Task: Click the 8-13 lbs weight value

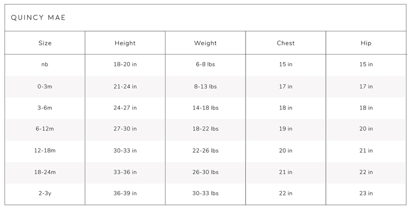Action: coord(205,86)
